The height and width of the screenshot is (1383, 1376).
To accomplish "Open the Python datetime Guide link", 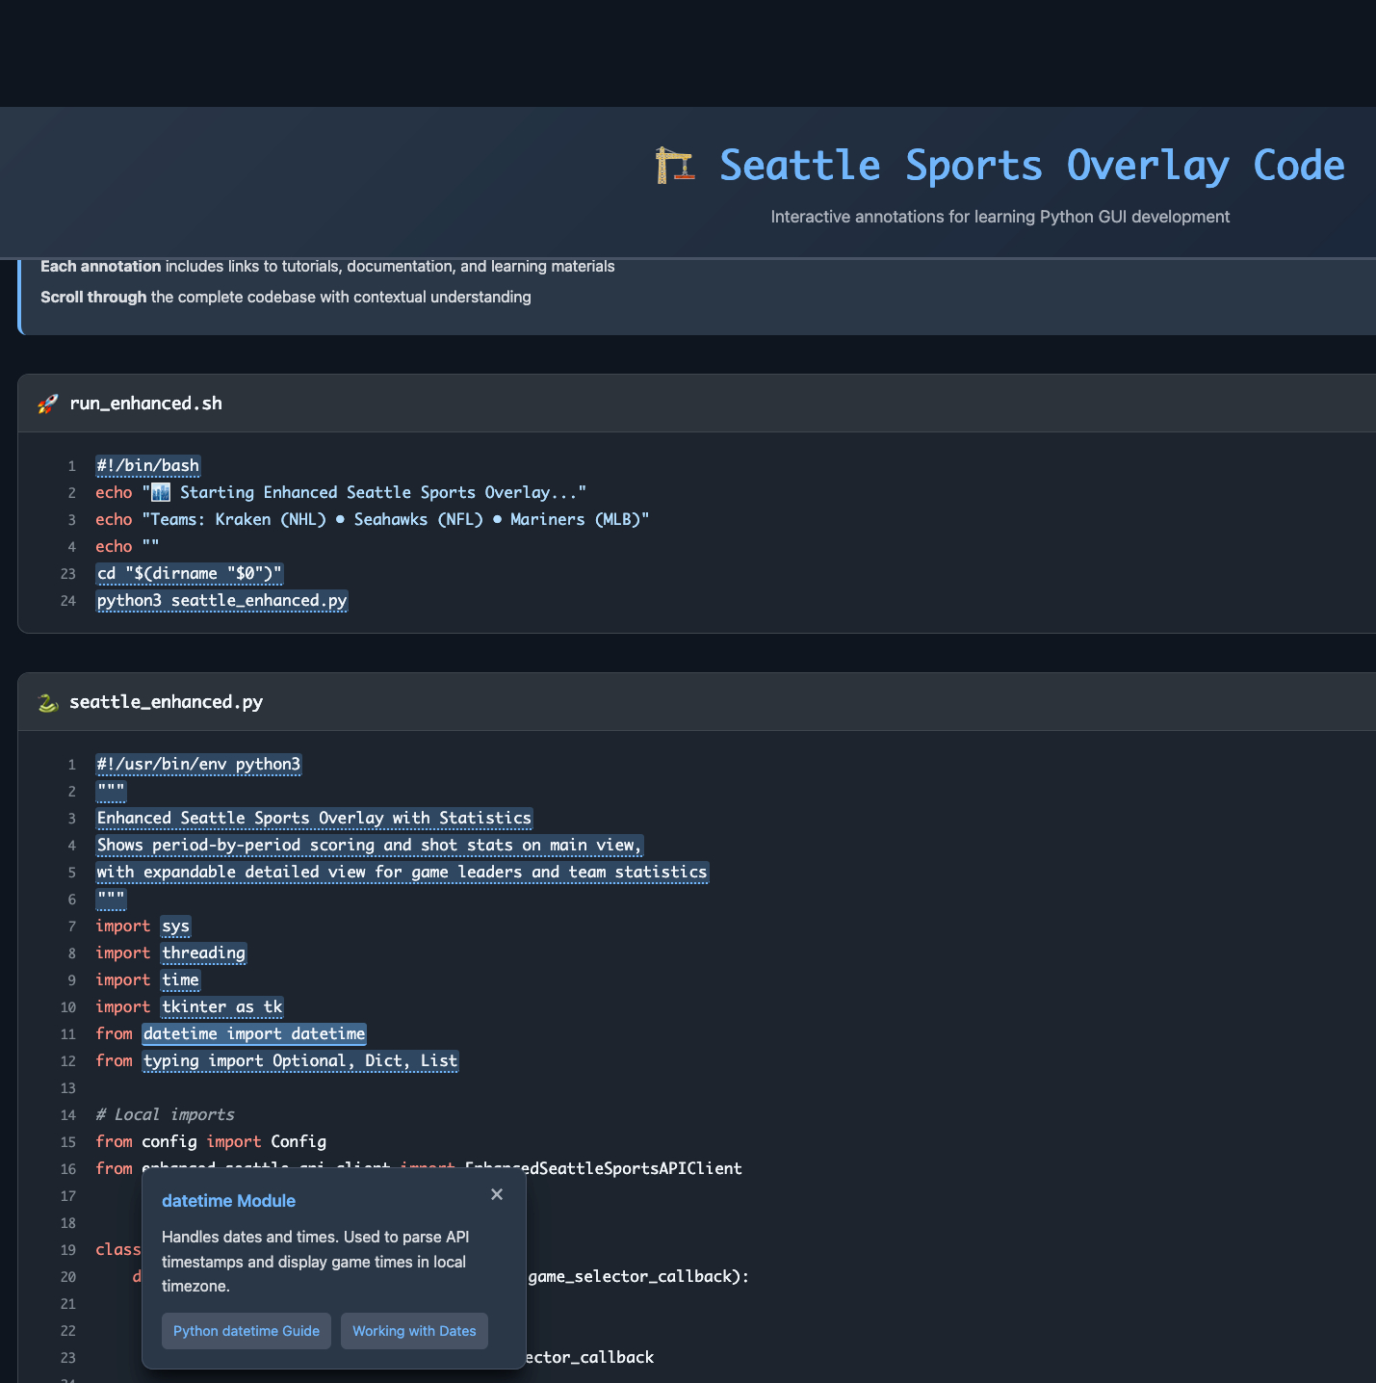I will [x=247, y=1331].
